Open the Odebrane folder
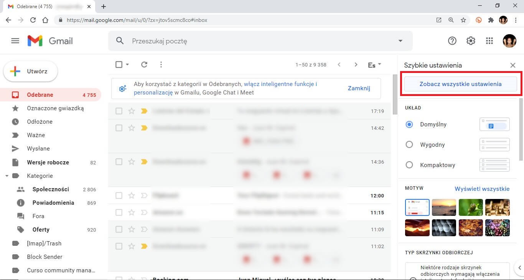Image resolution: width=524 pixels, height=280 pixels. click(x=51, y=95)
